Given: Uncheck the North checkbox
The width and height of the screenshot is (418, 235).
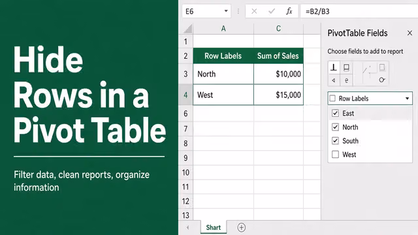Looking at the screenshot, I should 335,127.
